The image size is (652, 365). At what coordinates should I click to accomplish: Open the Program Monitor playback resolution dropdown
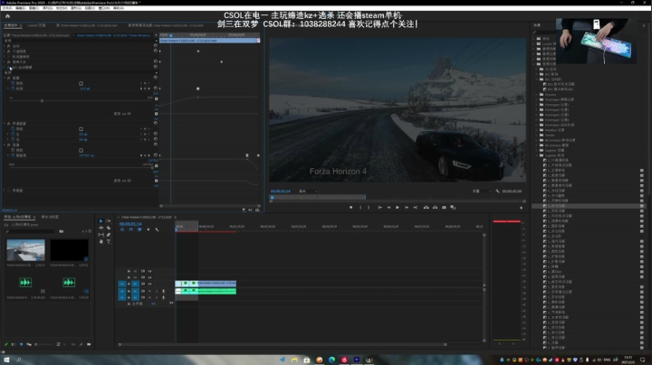481,192
